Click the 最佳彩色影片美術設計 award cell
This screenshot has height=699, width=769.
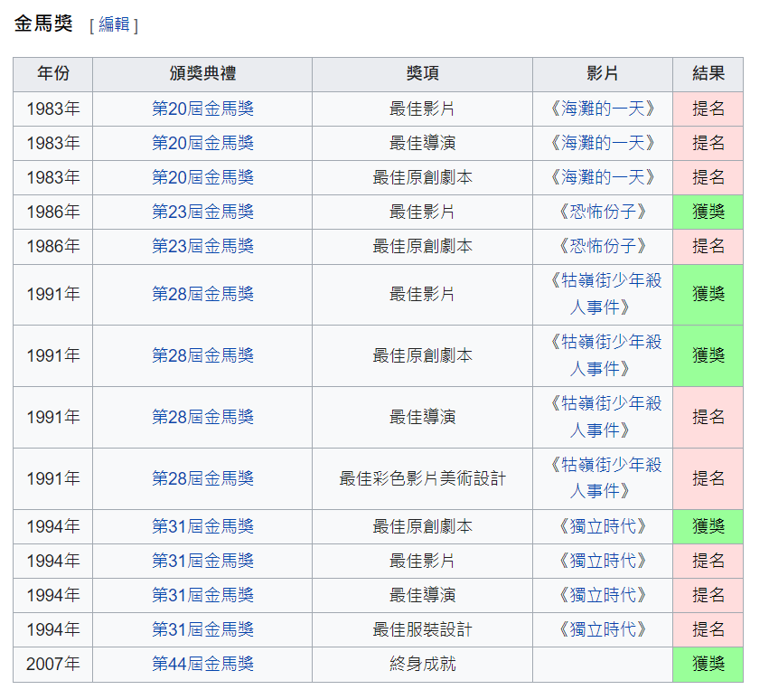coord(422,478)
